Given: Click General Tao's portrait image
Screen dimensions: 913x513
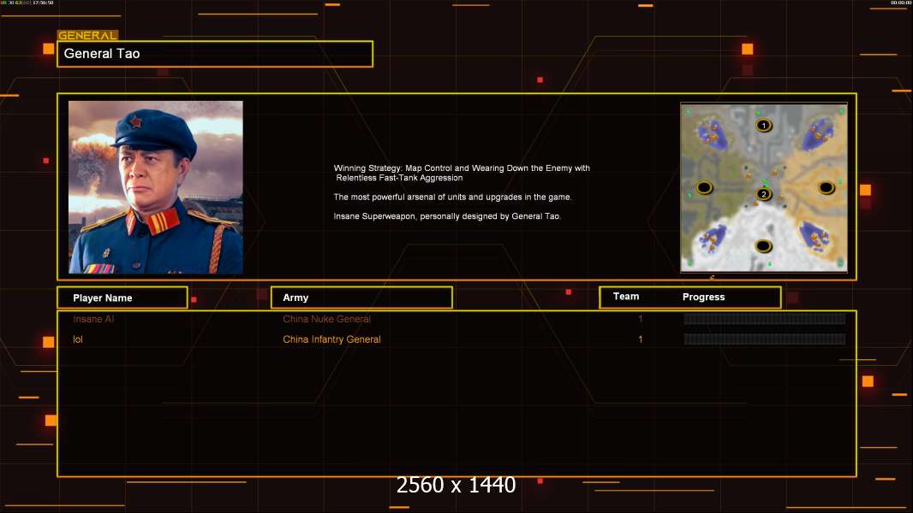Looking at the screenshot, I should pyautogui.click(x=156, y=187).
